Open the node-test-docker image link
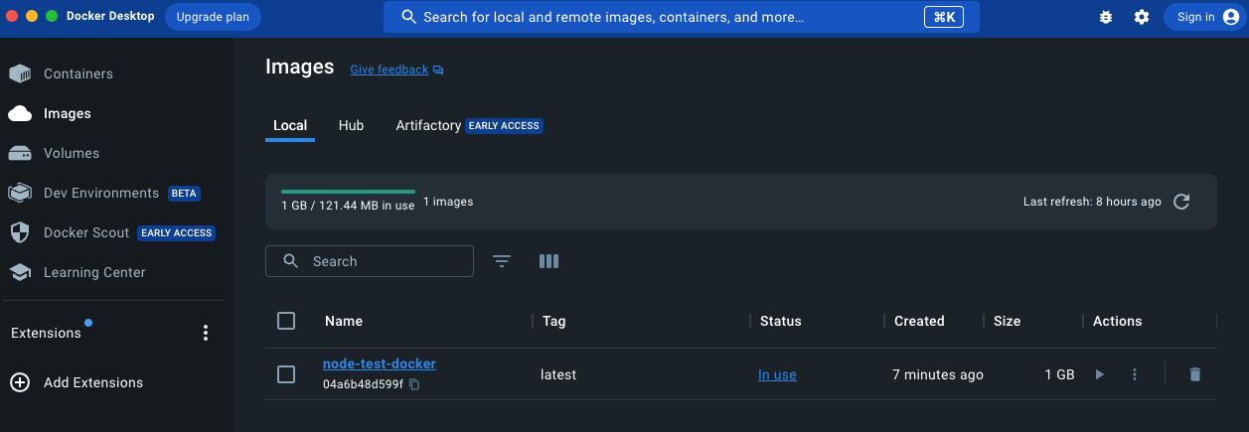This screenshot has height=432, width=1249. [380, 364]
